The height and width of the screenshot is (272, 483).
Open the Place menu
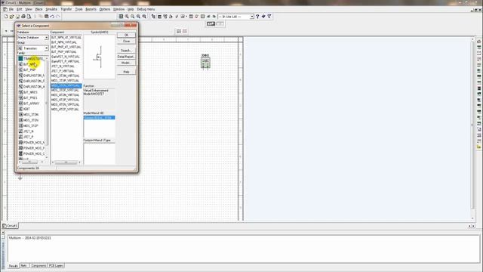[38, 10]
